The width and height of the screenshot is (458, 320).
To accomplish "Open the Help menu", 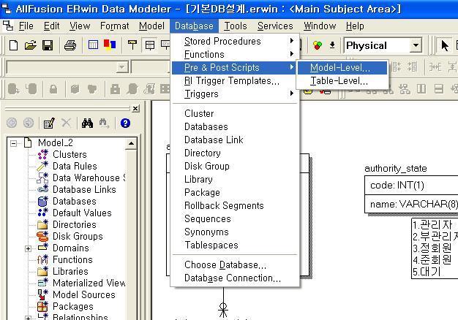I will [x=355, y=26].
